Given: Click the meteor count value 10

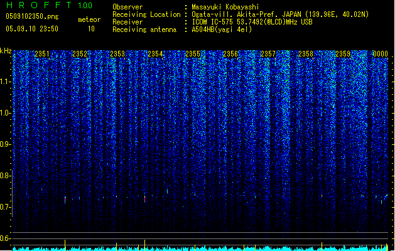Looking at the screenshot, I should click(91, 29).
